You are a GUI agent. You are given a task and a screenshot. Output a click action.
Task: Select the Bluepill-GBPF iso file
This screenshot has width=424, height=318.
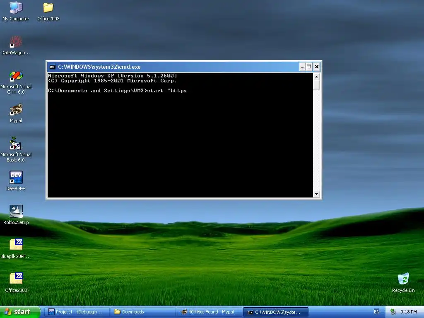16,248
